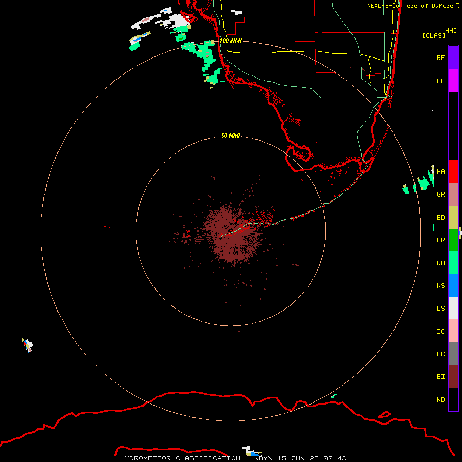Click the 100 NMI range ring label
Screen dimensions: 462x462
pos(230,41)
